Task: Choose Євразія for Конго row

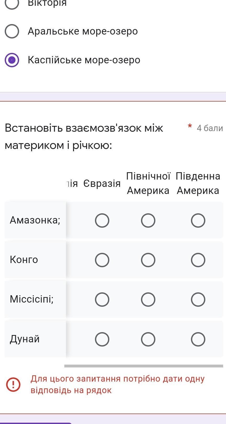Action: [102, 260]
